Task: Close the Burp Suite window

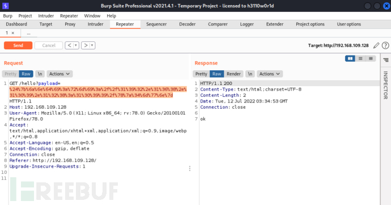Action: [x=386, y=6]
